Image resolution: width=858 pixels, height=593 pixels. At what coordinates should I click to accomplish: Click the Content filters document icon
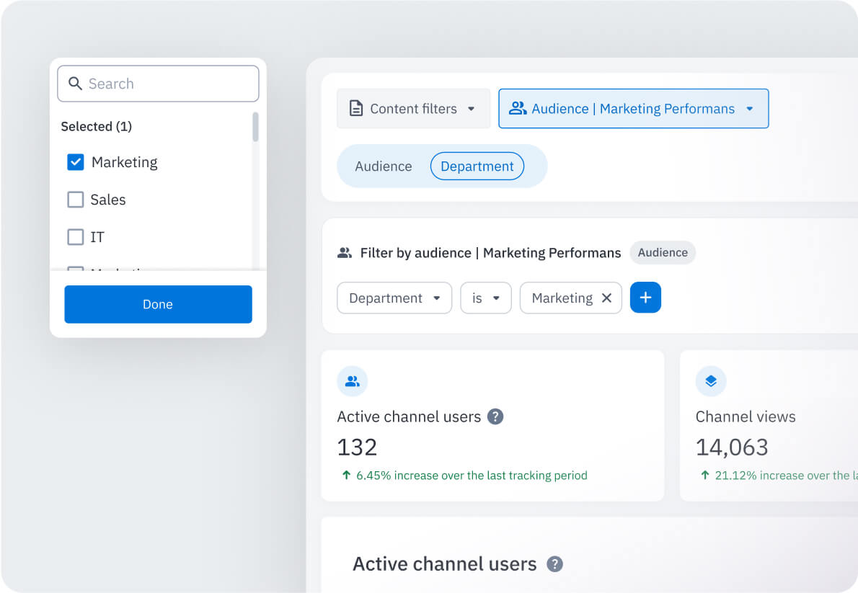point(355,108)
